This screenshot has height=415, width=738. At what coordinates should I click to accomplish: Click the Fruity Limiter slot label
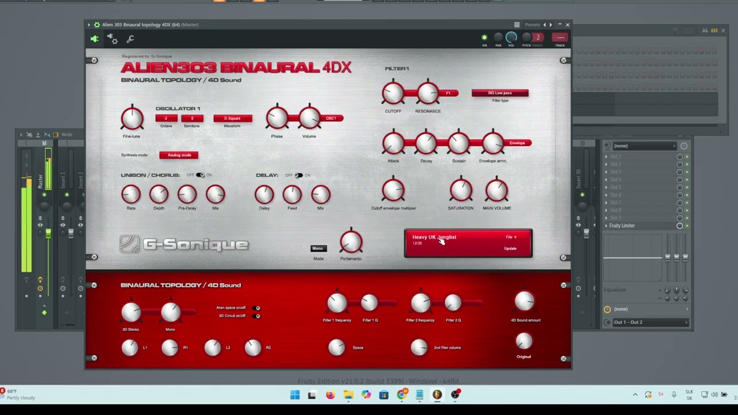(622, 225)
